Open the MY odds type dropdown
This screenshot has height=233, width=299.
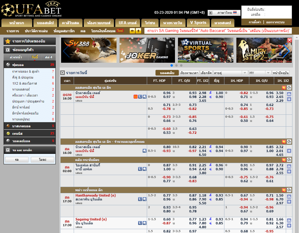coord(260,73)
